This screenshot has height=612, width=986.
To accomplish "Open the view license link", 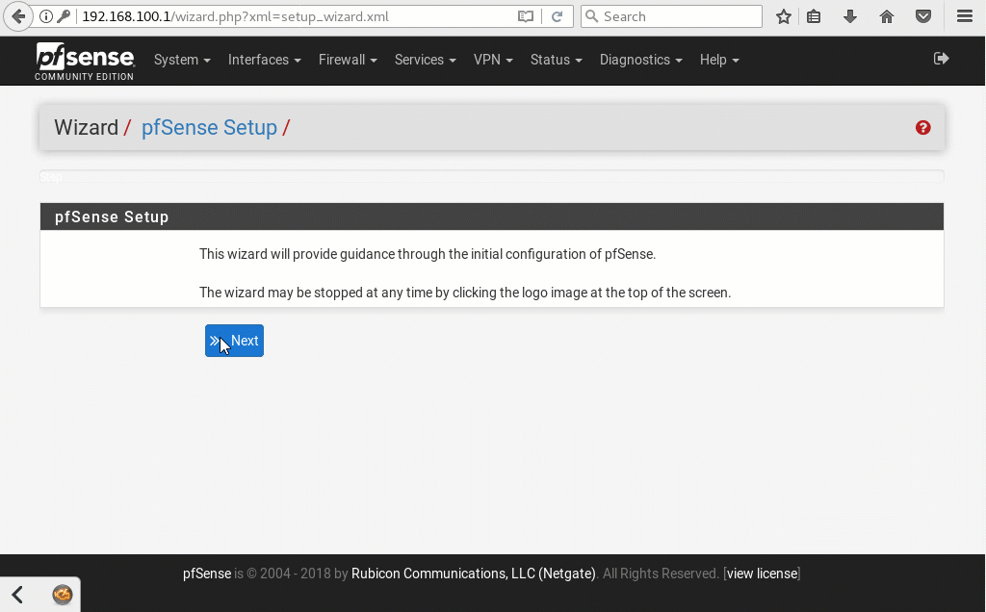I will (763, 574).
